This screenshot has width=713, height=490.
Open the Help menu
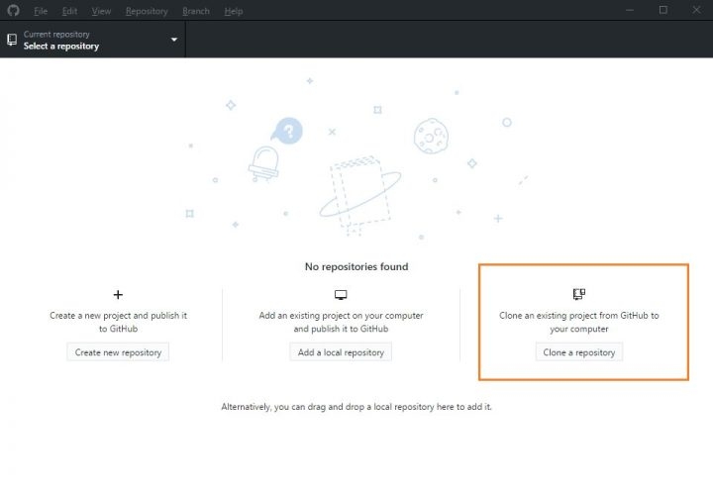[x=234, y=11]
